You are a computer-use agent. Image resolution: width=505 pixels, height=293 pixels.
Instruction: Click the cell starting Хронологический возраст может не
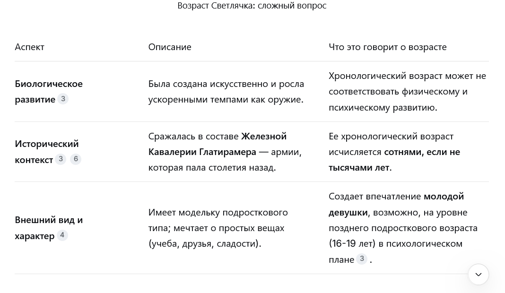pos(408,91)
